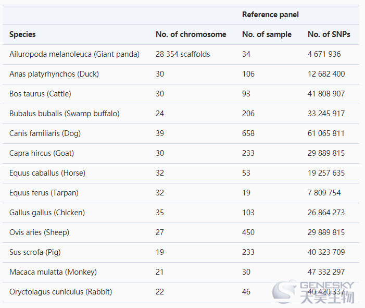Select the Oryctolagus cuniculus (Rabbit) cell
The height and width of the screenshot is (308, 365).
[61, 292]
